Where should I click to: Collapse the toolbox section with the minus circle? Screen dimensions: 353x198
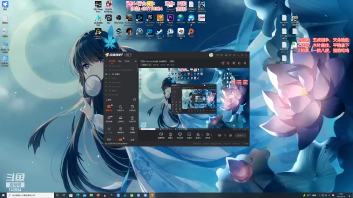pyautogui.click(x=135, y=100)
